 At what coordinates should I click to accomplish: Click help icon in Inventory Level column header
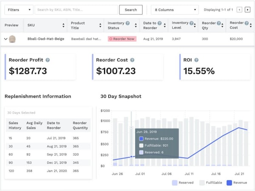pos(192,23)
